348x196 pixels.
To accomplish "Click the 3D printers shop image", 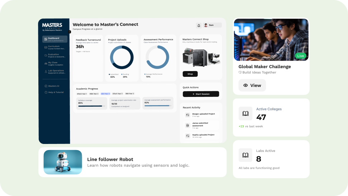I will click(x=201, y=57).
